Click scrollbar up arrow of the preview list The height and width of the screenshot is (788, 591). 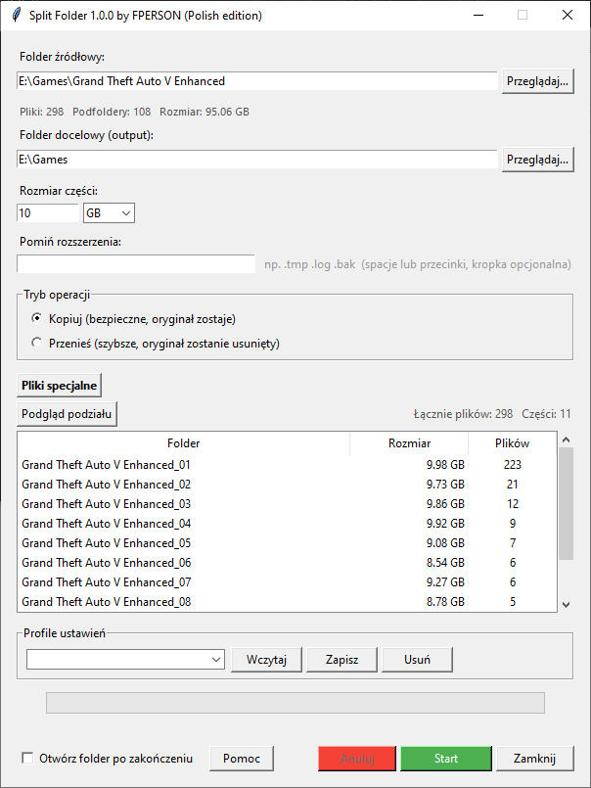pos(566,440)
